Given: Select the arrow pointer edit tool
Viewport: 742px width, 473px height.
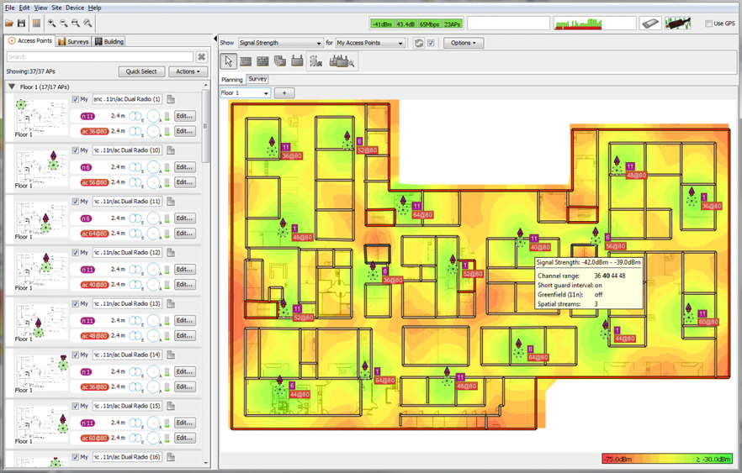Looking at the screenshot, I should tap(228, 61).
